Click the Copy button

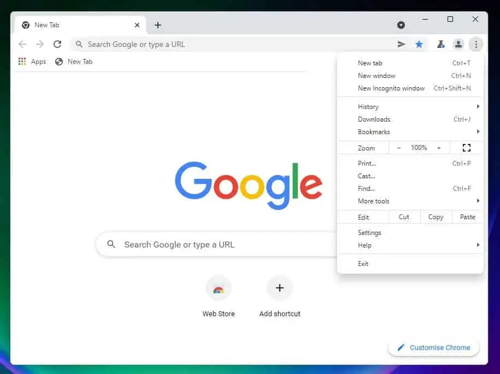[x=436, y=217]
